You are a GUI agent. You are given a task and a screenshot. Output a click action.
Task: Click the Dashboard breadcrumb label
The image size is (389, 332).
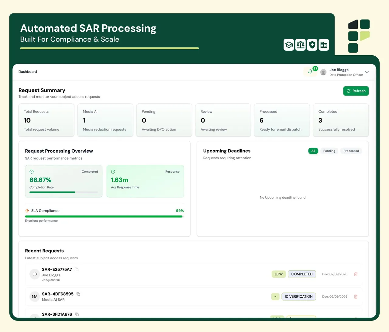click(x=28, y=72)
